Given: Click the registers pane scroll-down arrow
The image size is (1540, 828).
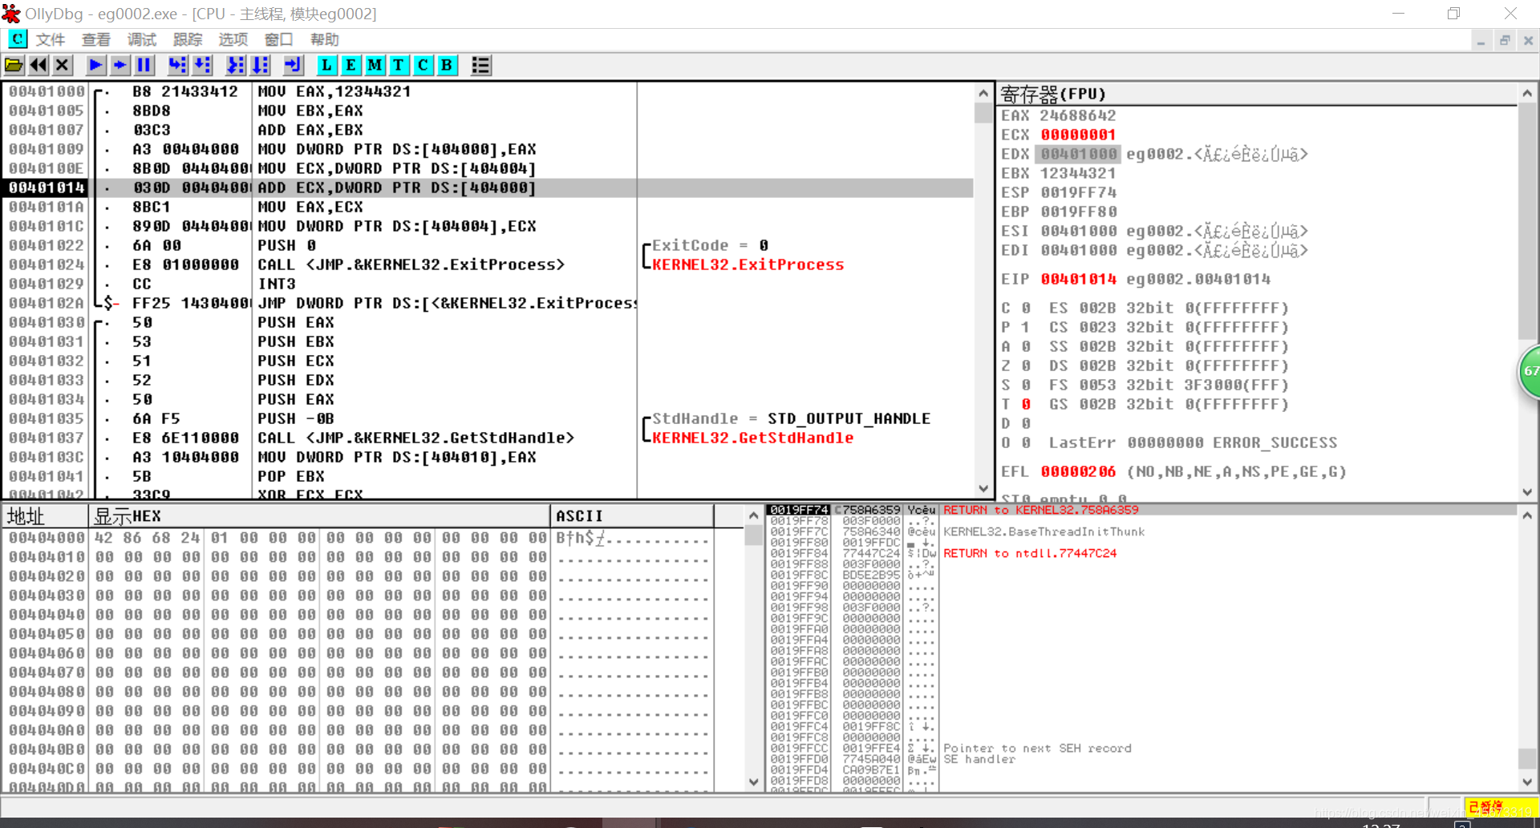Looking at the screenshot, I should [x=1527, y=491].
